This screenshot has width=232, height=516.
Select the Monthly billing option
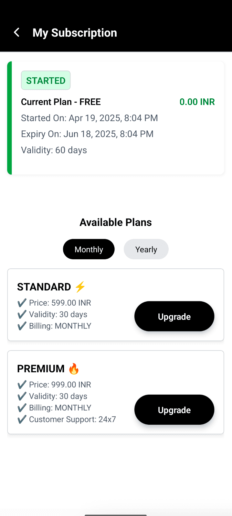[x=89, y=249]
